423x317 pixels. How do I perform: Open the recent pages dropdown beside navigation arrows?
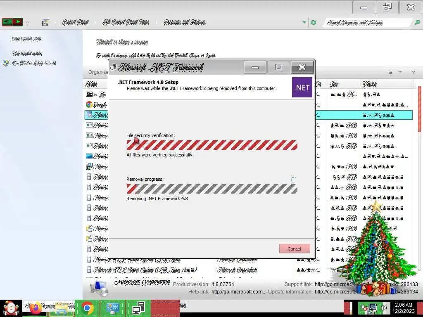(27, 23)
